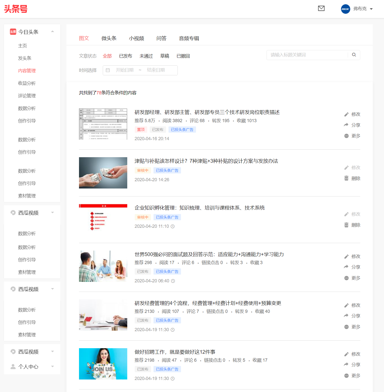Click the 置顶 tag on first article
The image size is (384, 392).
pos(141,130)
